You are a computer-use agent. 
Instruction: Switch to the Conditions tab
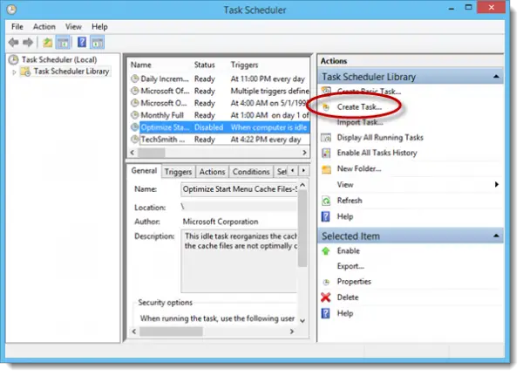pyautogui.click(x=251, y=172)
